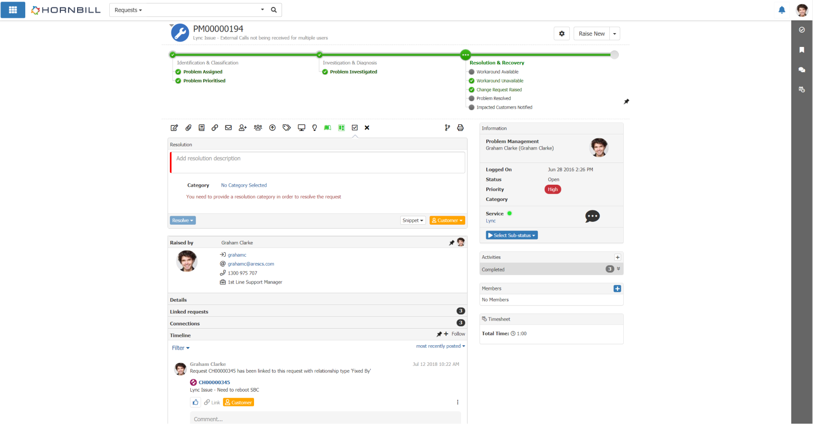Click the lightbulb solution icon

pyautogui.click(x=314, y=128)
